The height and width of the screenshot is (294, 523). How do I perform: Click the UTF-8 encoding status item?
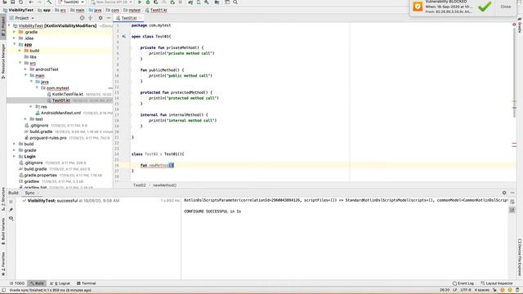tap(466, 291)
